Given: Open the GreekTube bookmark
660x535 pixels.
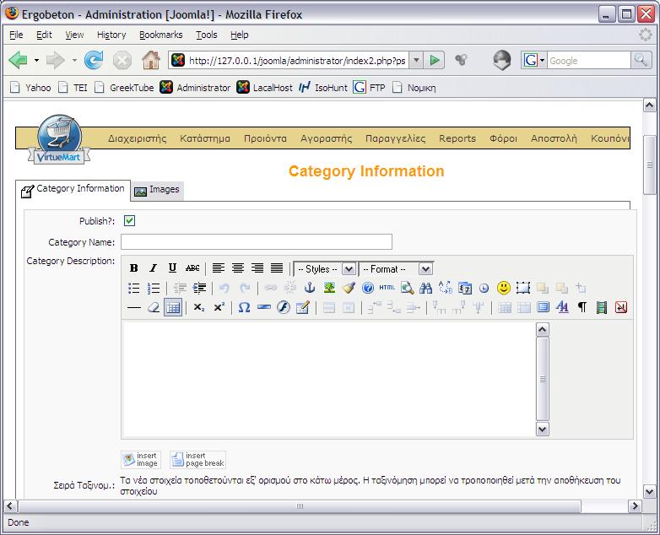Looking at the screenshot, I should tap(124, 88).
